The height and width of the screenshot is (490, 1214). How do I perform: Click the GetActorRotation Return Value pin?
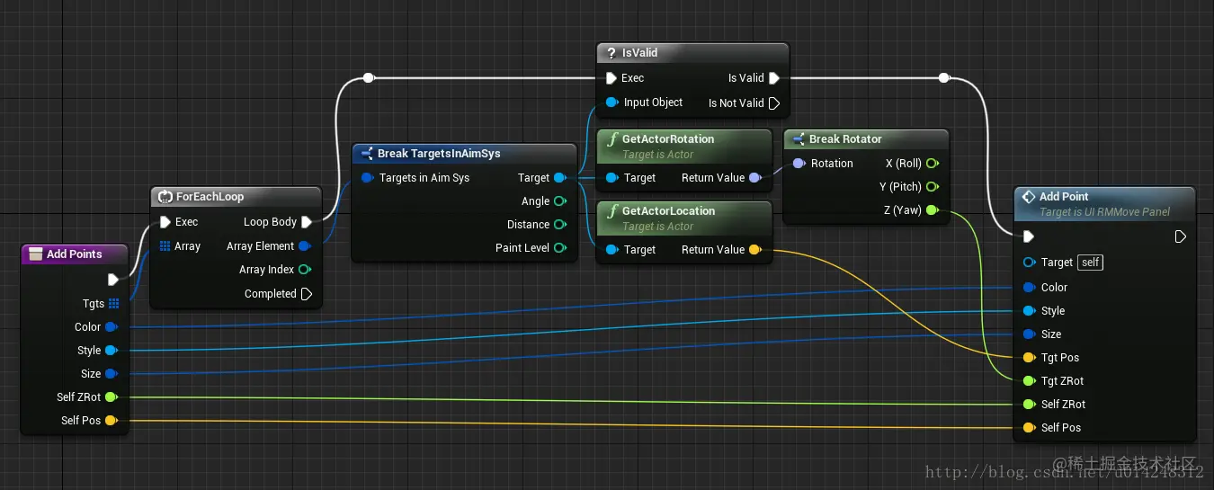coord(754,178)
